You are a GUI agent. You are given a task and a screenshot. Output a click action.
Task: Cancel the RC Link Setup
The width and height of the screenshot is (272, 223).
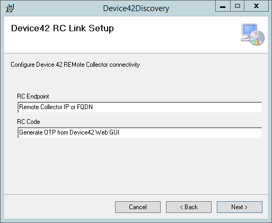click(138, 207)
